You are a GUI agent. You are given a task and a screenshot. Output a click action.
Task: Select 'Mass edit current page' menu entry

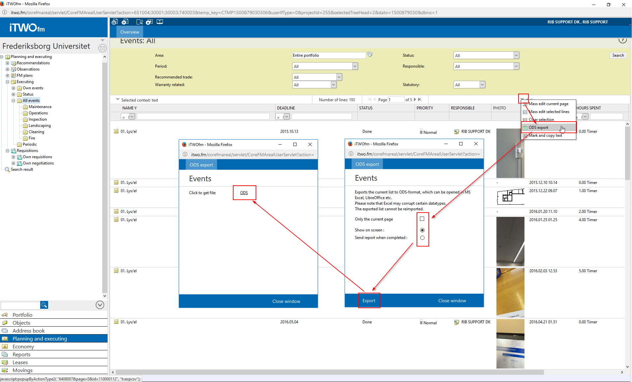click(x=548, y=104)
